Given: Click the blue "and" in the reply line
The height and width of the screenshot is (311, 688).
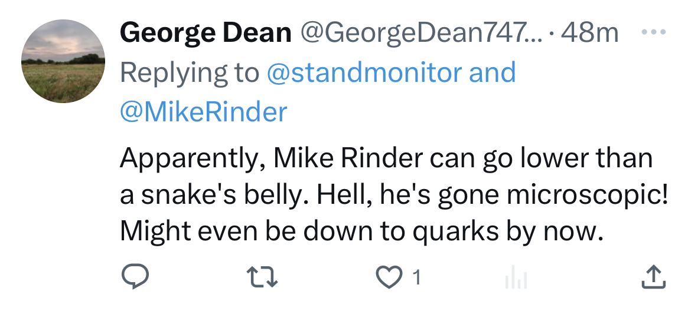Looking at the screenshot, I should (x=492, y=72).
